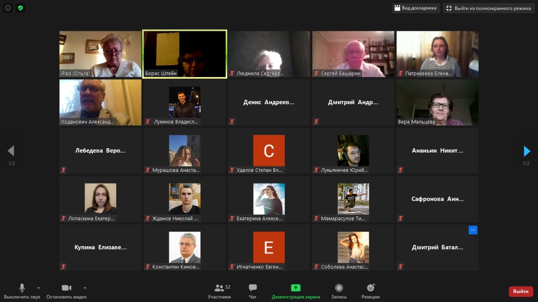Go to next page of participants with the right arrow
This screenshot has width=538, height=302.
point(527,151)
